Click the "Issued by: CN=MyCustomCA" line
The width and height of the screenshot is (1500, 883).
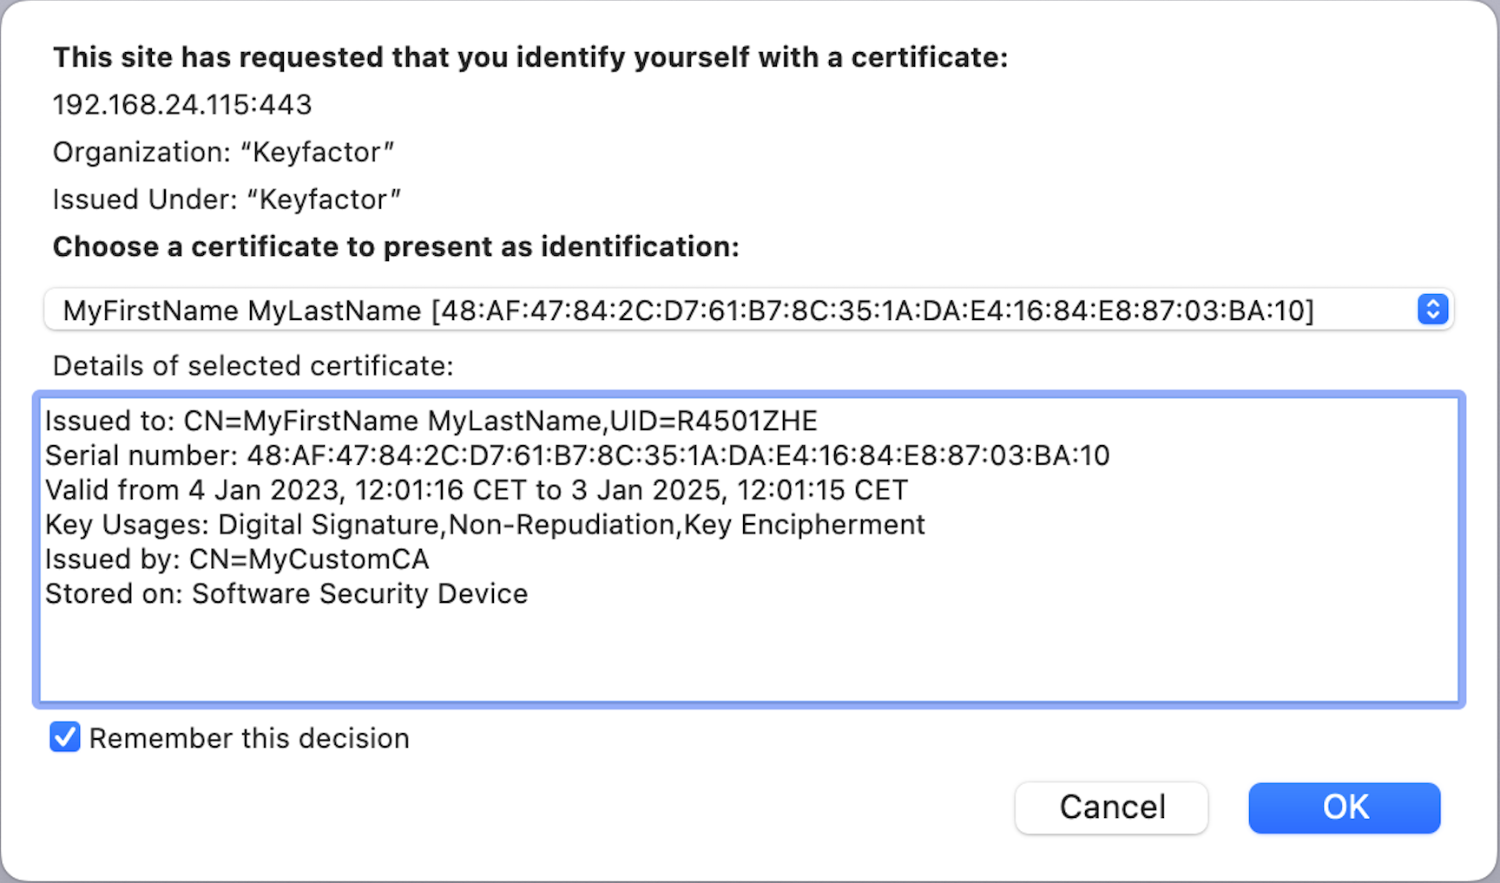[x=237, y=559]
